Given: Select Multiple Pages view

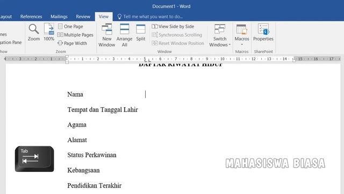Looking at the screenshot, I should tap(75, 34).
